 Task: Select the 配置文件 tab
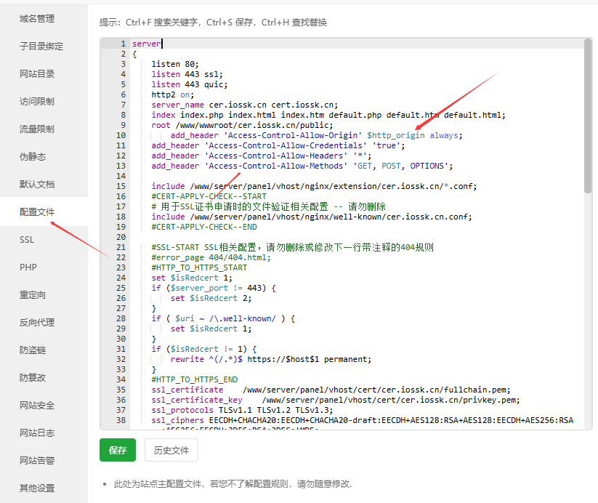(37, 212)
